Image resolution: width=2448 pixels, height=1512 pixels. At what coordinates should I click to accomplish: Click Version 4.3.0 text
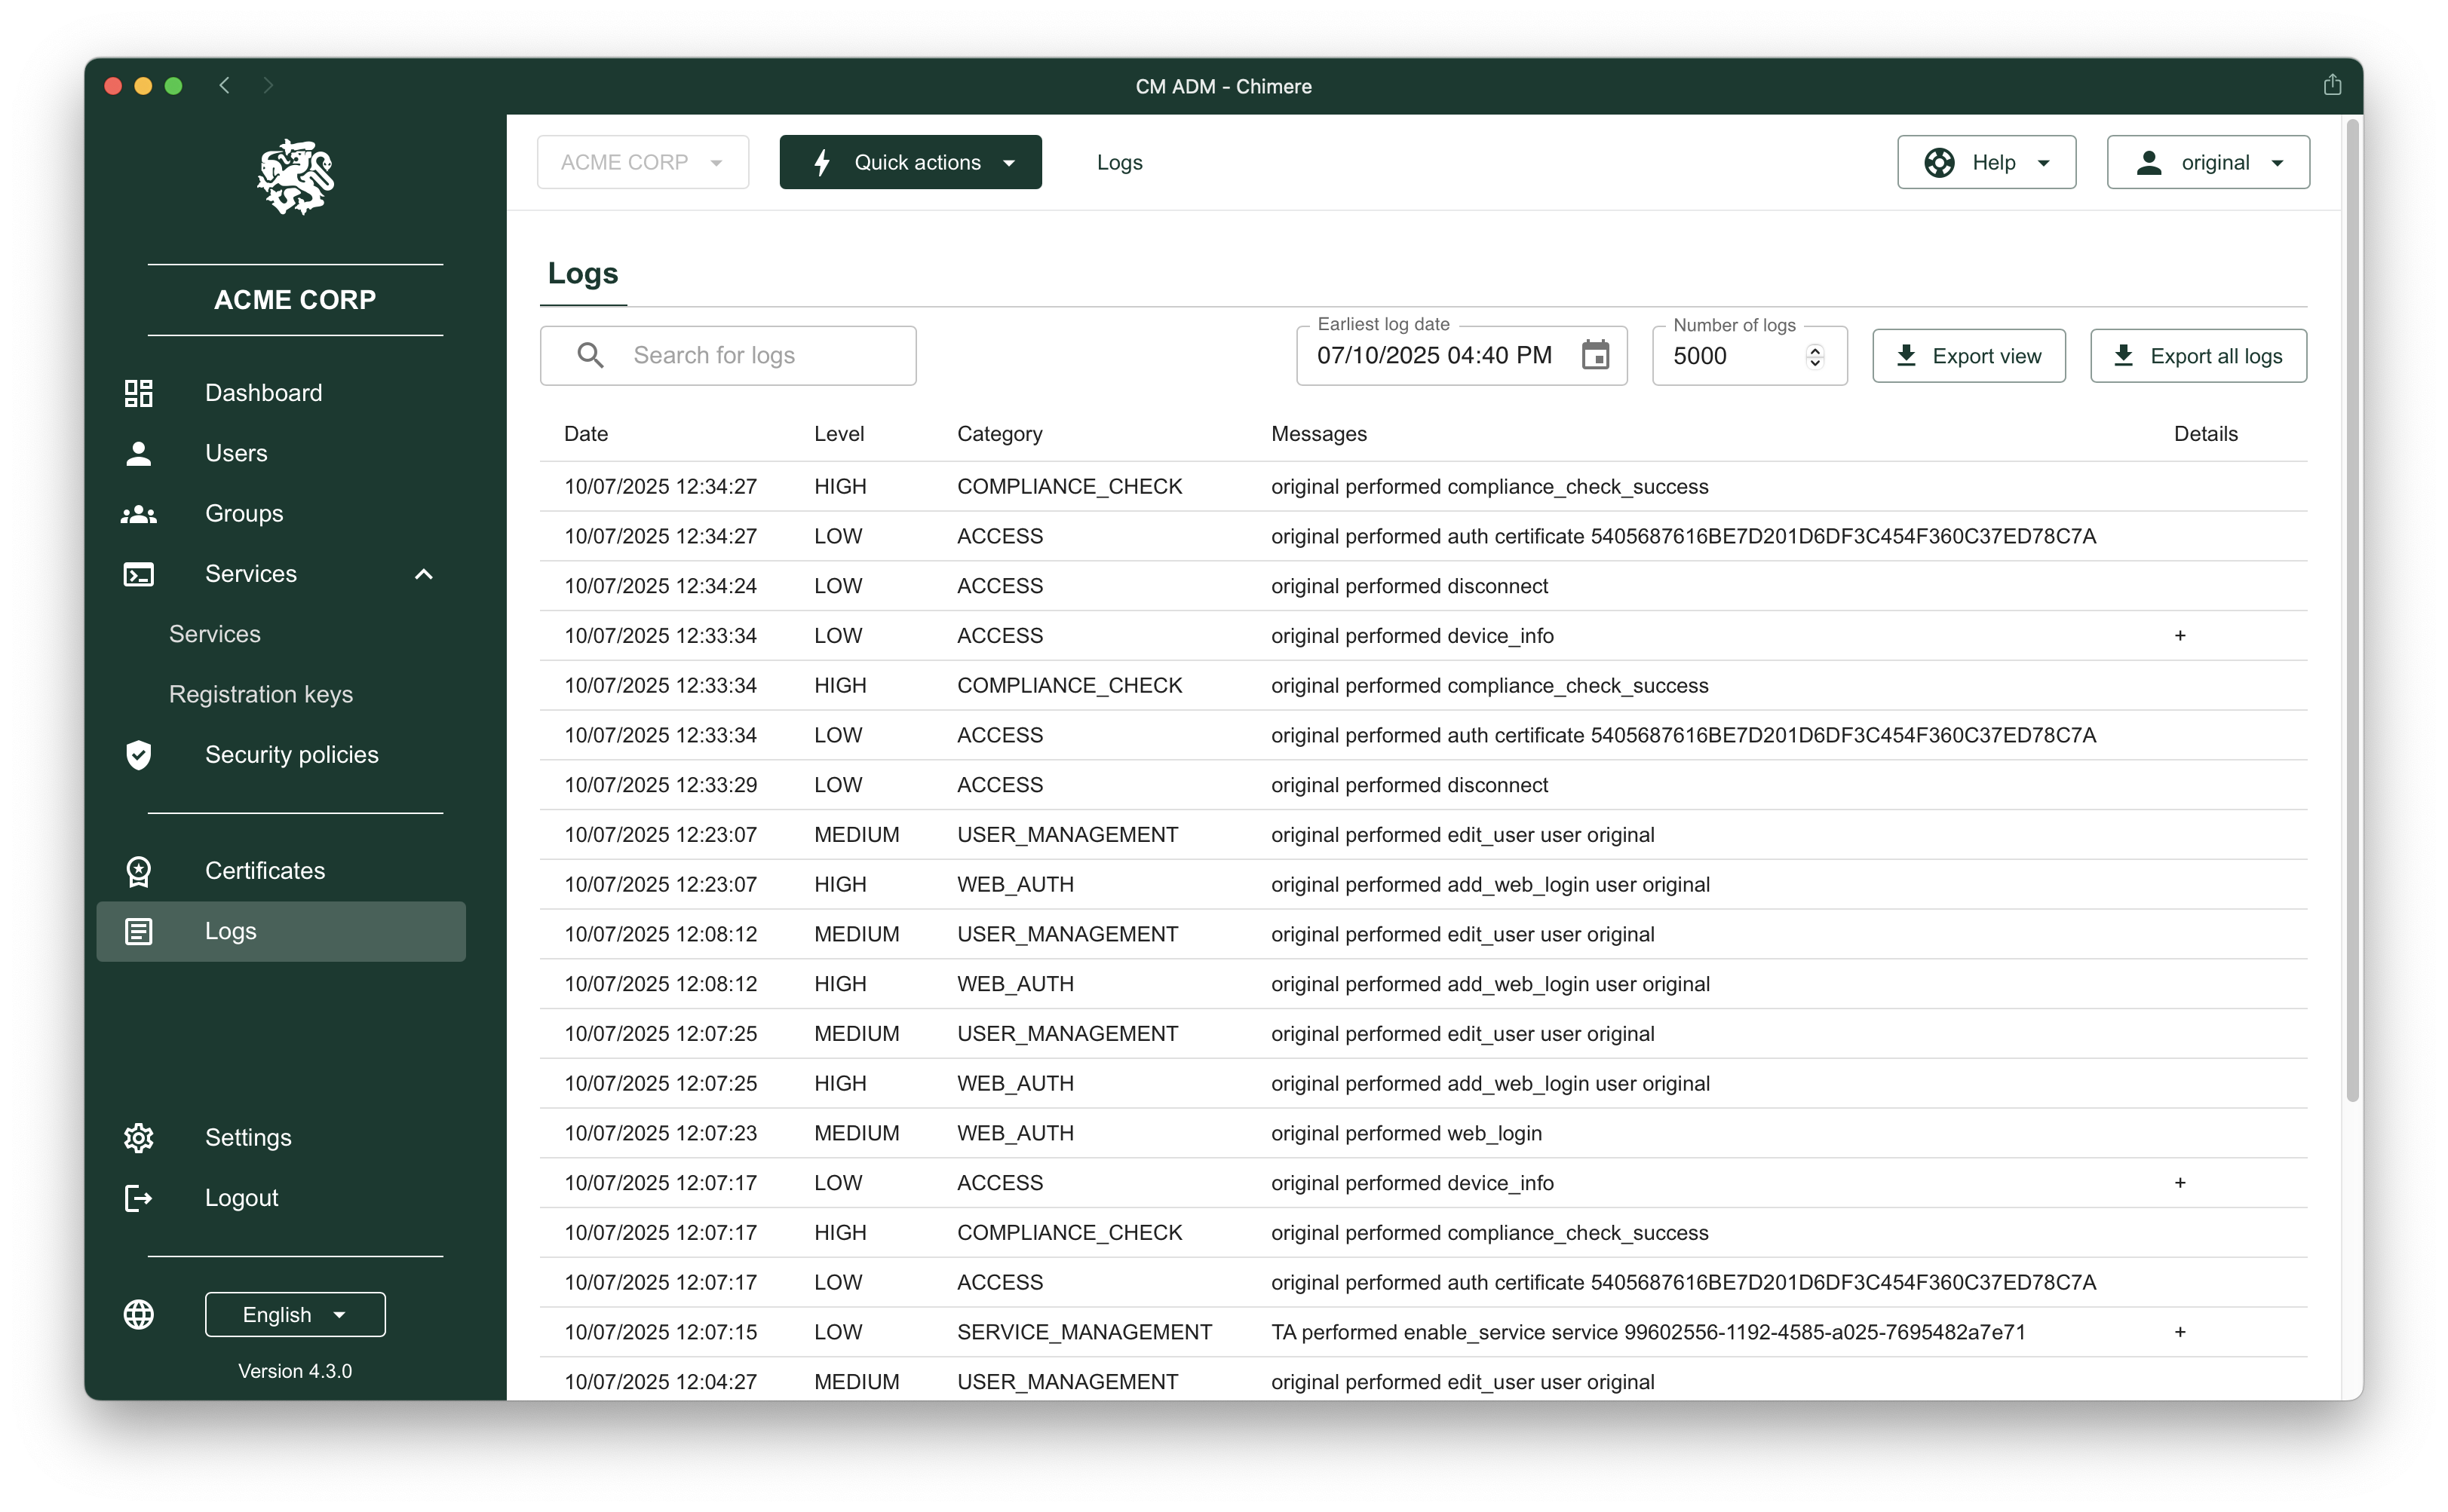pos(295,1371)
